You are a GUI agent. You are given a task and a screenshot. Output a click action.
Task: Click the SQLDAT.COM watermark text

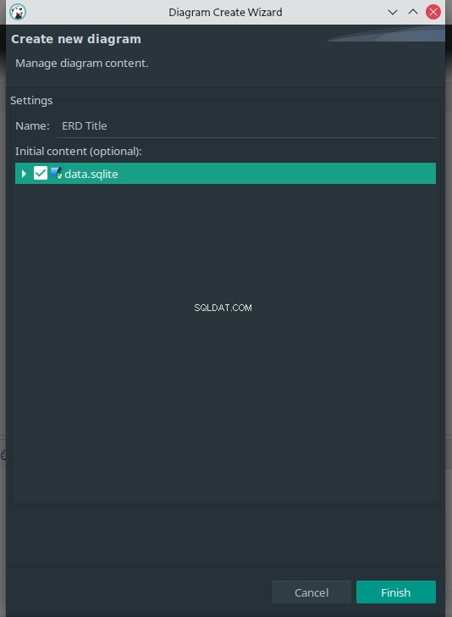click(x=223, y=308)
